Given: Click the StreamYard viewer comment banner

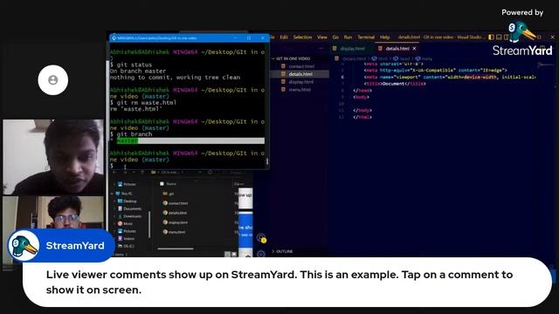Looking at the screenshot, I should pos(287,282).
